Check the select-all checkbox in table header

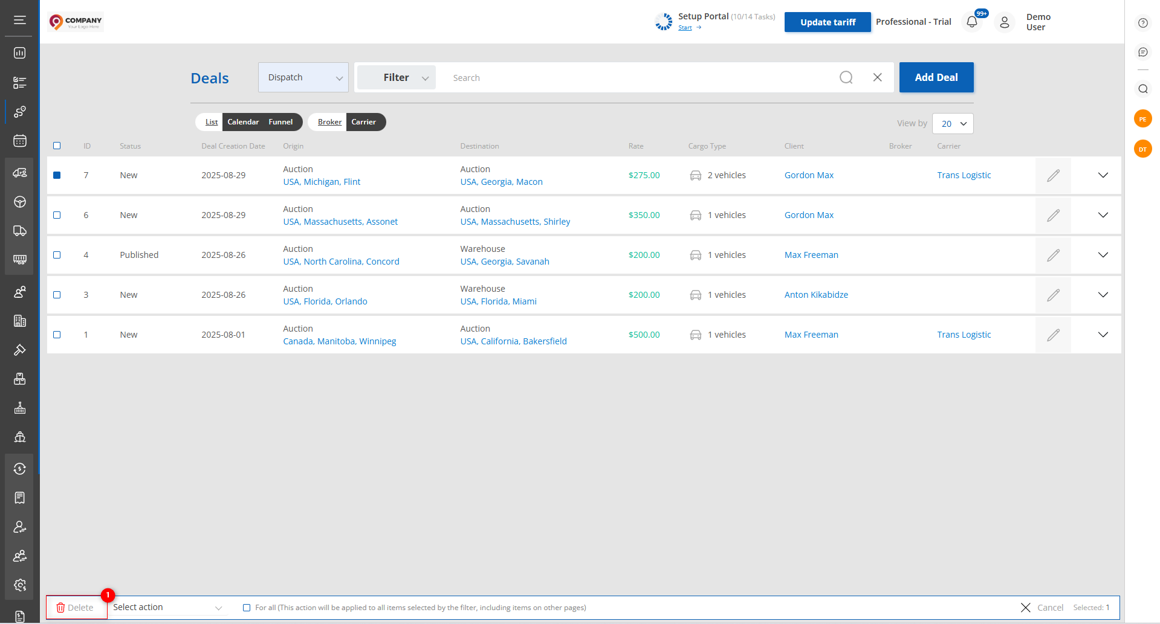[x=57, y=146]
